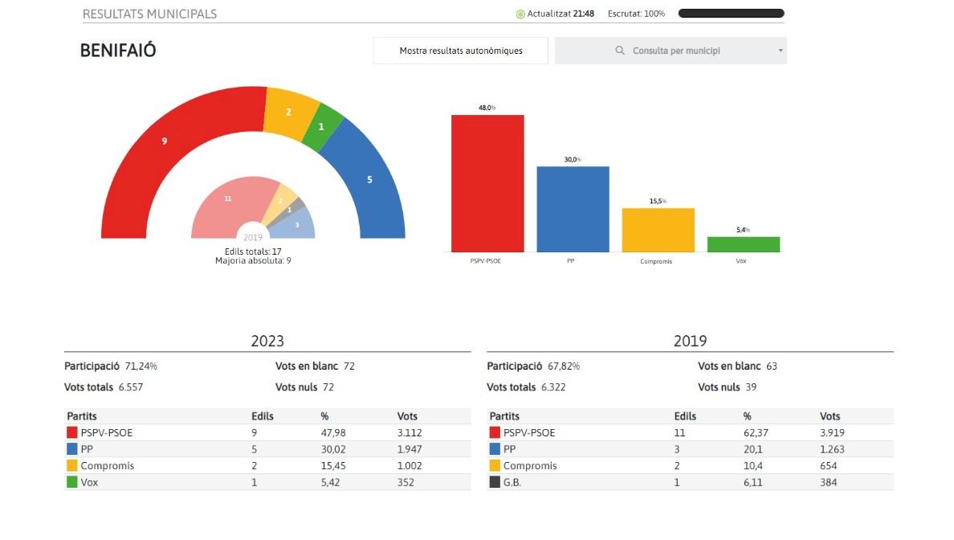This screenshot has width=954, height=540.
Task: Click the Resultats Municipals header tab
Action: (149, 14)
